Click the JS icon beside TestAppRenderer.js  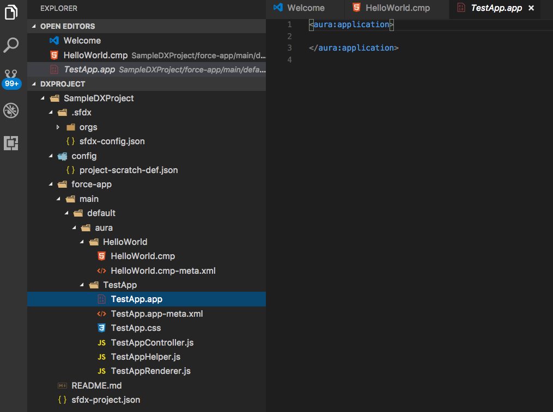pyautogui.click(x=101, y=371)
